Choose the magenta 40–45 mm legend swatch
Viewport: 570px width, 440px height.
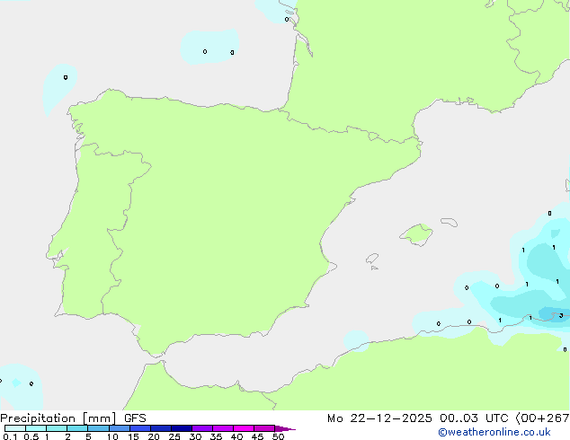[243, 429]
